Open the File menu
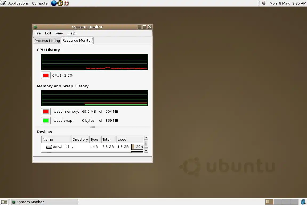 click(38, 33)
